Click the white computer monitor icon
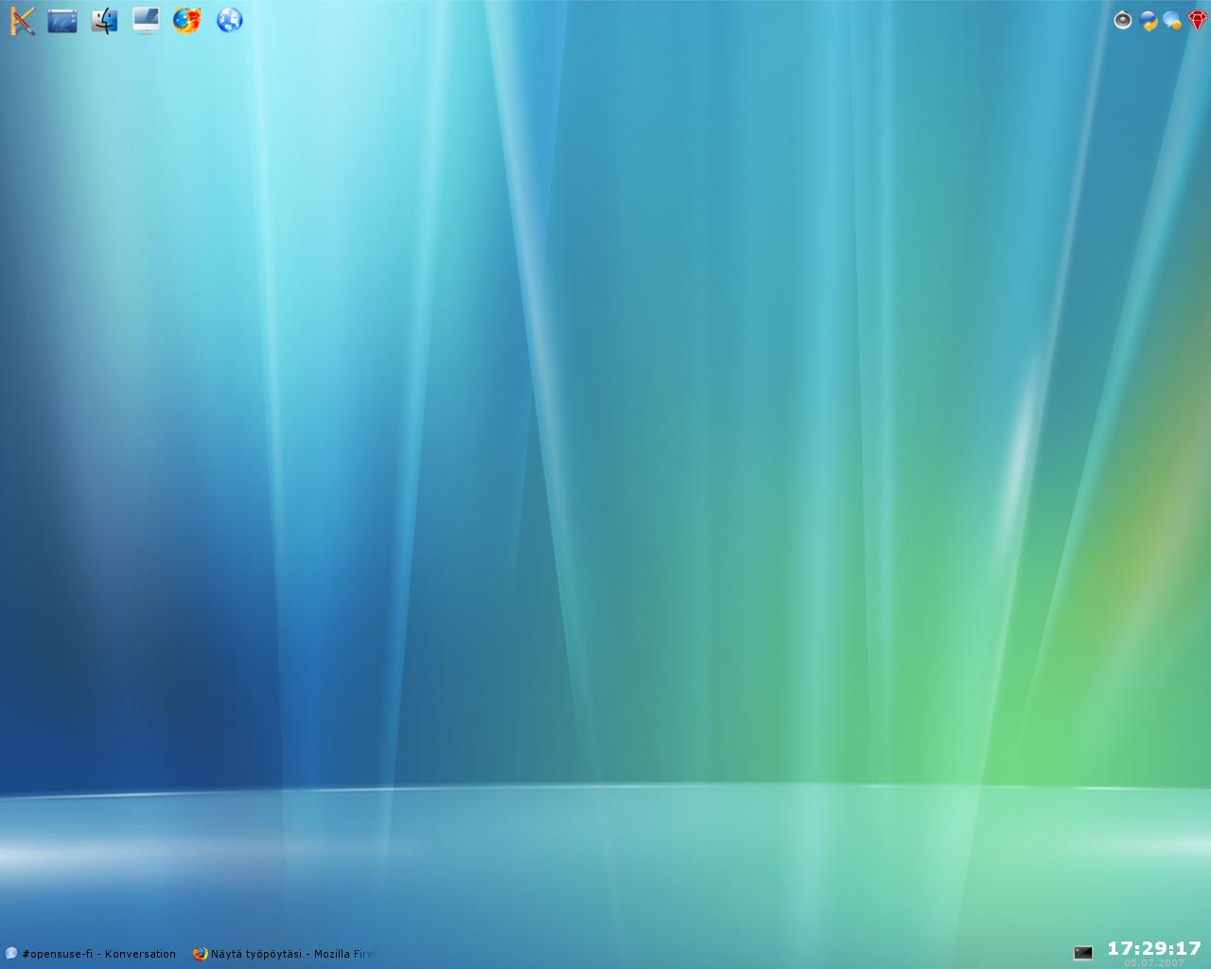1211x969 pixels. click(x=146, y=20)
